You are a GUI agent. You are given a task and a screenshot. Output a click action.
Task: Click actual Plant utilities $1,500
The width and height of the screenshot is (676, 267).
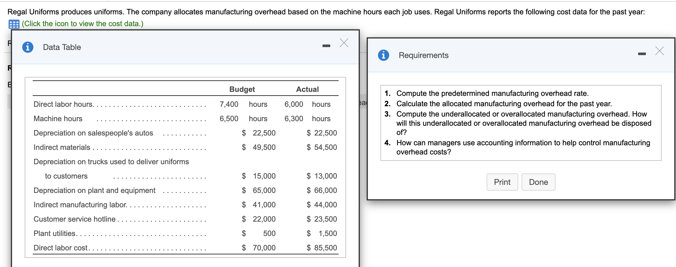(x=322, y=233)
